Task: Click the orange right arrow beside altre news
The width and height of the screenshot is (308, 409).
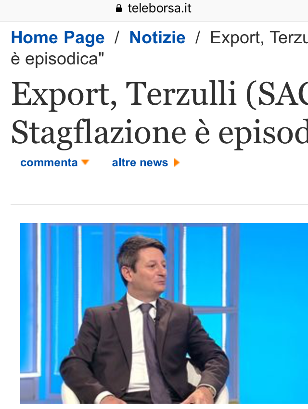Action: pyautogui.click(x=177, y=162)
